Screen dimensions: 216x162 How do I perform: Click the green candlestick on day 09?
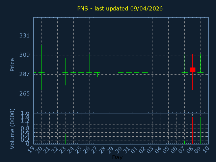tap(200, 63)
